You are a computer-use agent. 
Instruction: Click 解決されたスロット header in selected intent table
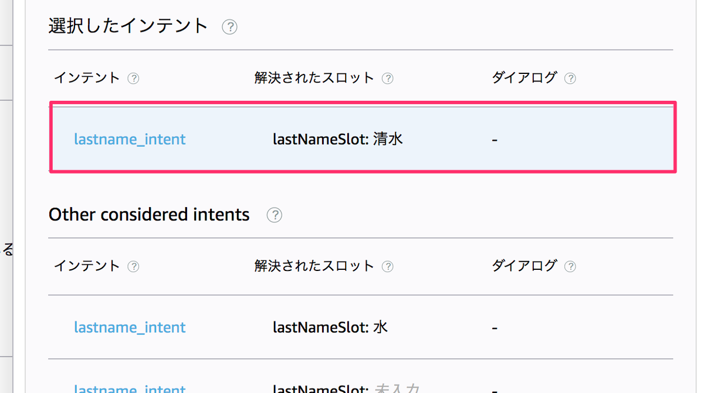[x=314, y=78]
